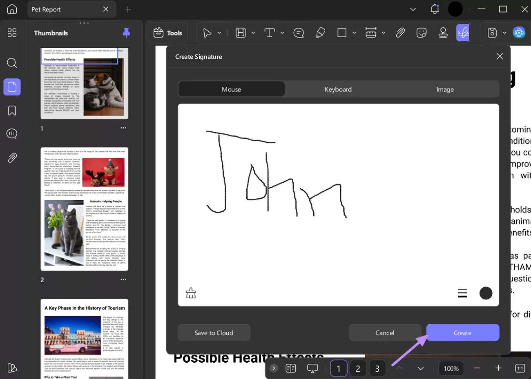Save the signature to Cloud
Screen dimensions: 531x379
[214, 332]
